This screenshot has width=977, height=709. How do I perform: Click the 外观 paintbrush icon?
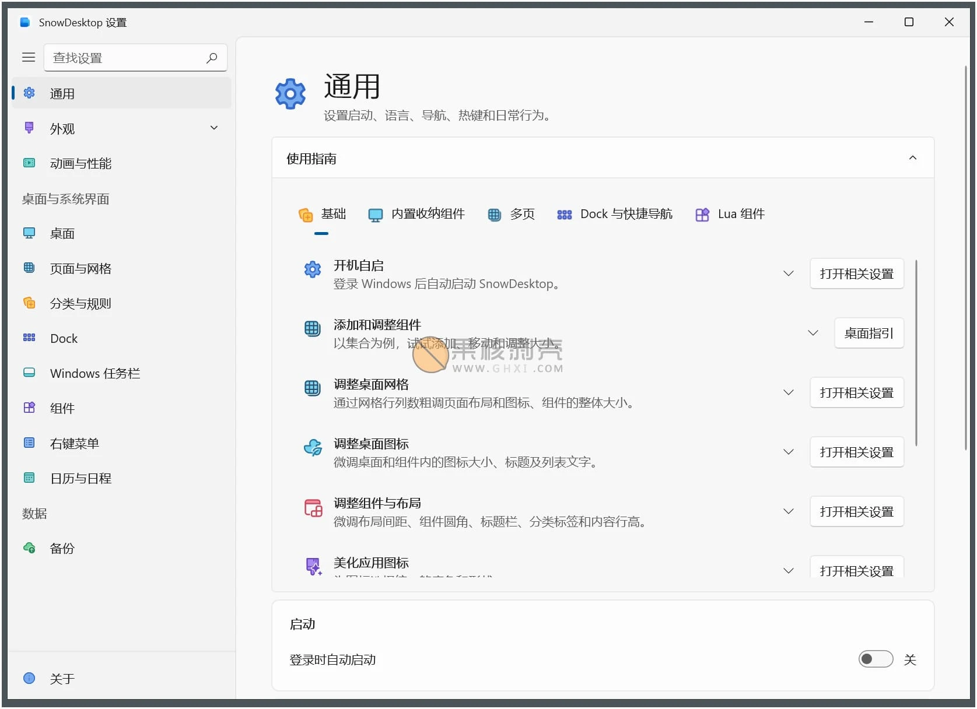[x=29, y=128]
